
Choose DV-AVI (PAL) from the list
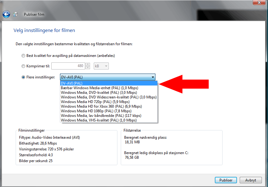coord(109,83)
